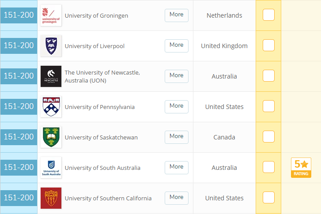Click the University of South Australia logo
Viewport: 321px width, 214px height.
(x=51, y=168)
